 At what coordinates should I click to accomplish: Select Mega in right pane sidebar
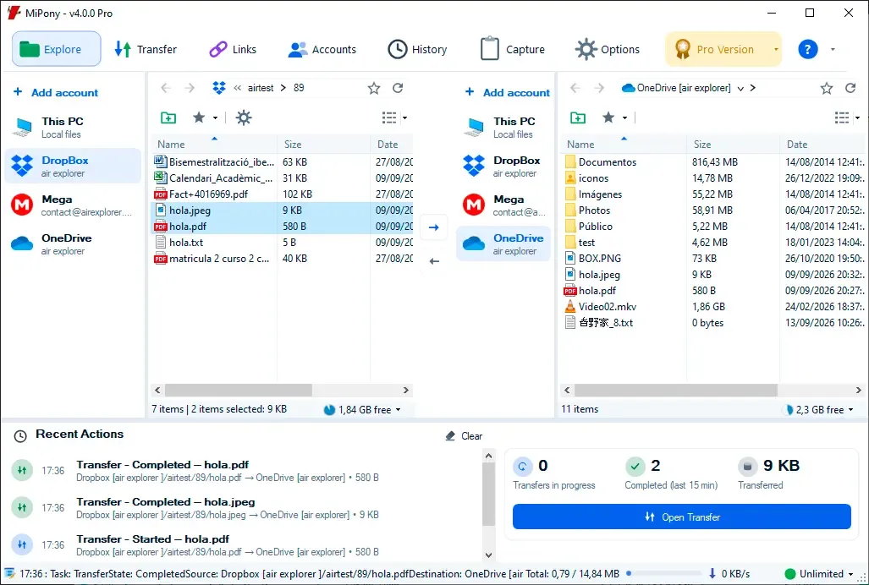(x=503, y=205)
